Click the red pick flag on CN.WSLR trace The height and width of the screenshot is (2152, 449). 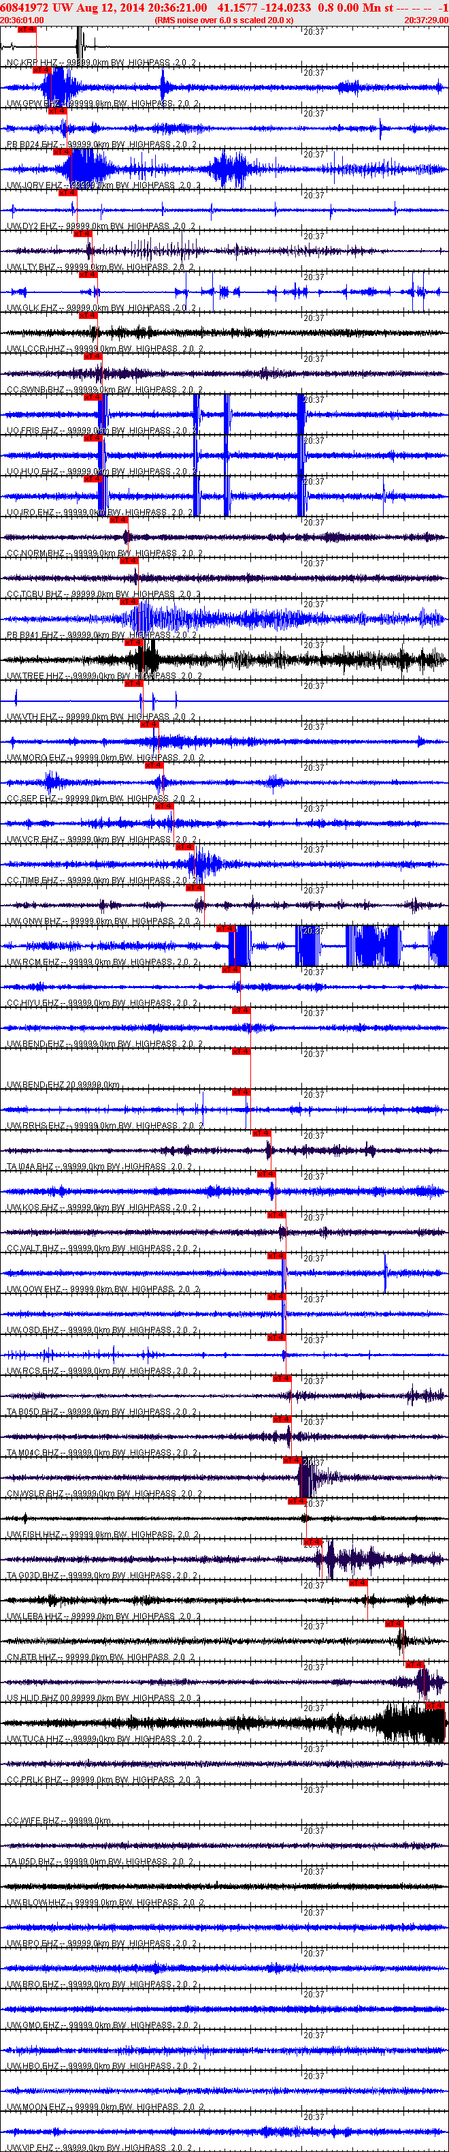pos(292,1460)
